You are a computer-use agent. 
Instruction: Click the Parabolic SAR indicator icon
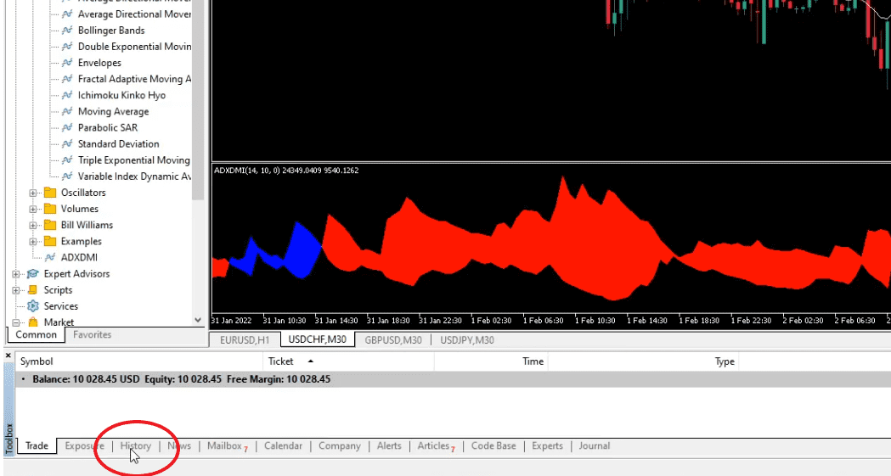66,127
